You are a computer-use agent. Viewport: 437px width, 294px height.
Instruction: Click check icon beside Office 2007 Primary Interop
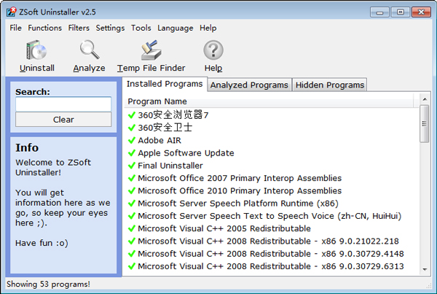[x=132, y=178]
